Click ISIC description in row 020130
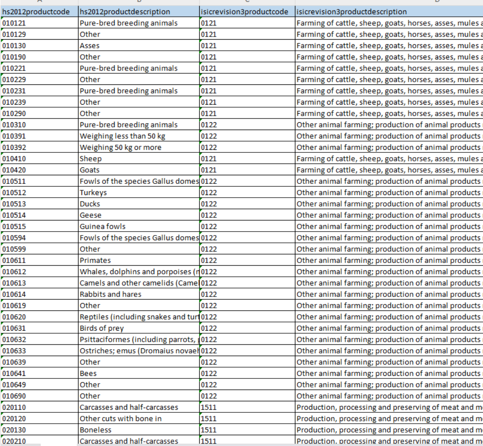The image size is (483, 446). click(389, 430)
